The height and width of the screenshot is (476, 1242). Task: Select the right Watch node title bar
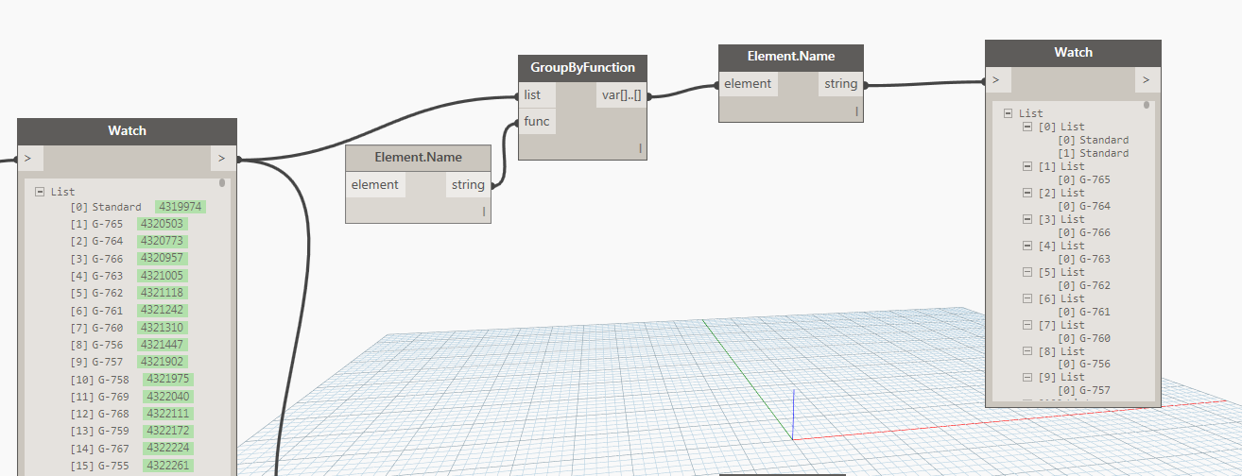pos(1073,53)
